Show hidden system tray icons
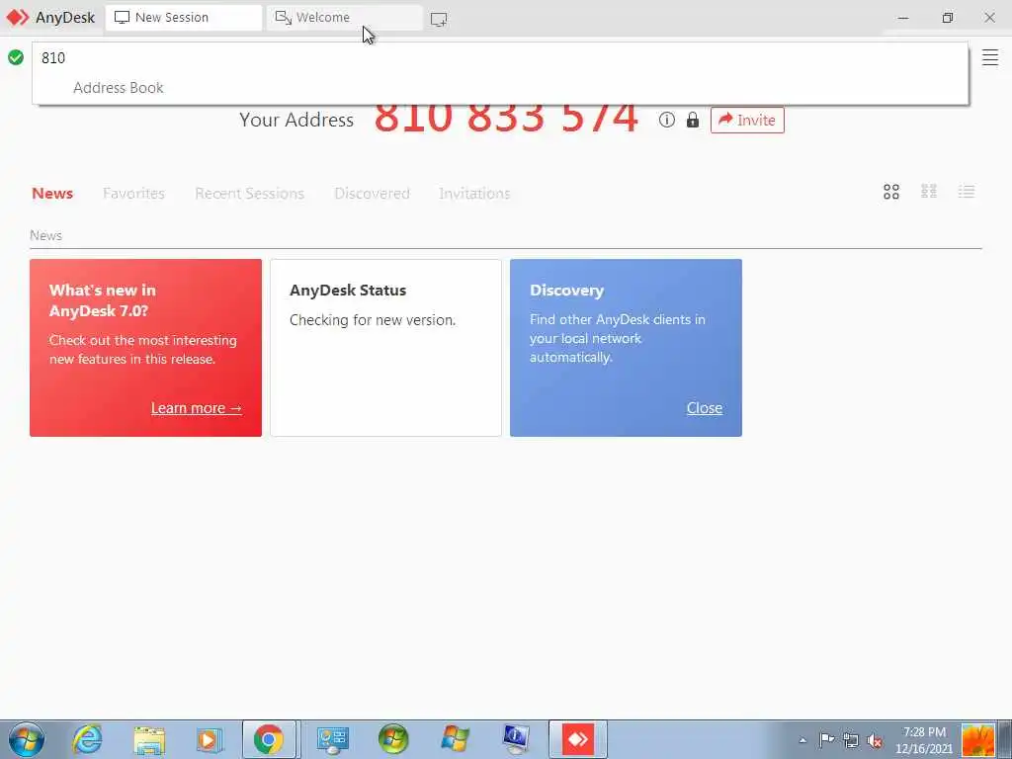This screenshot has width=1012, height=759. click(x=802, y=740)
